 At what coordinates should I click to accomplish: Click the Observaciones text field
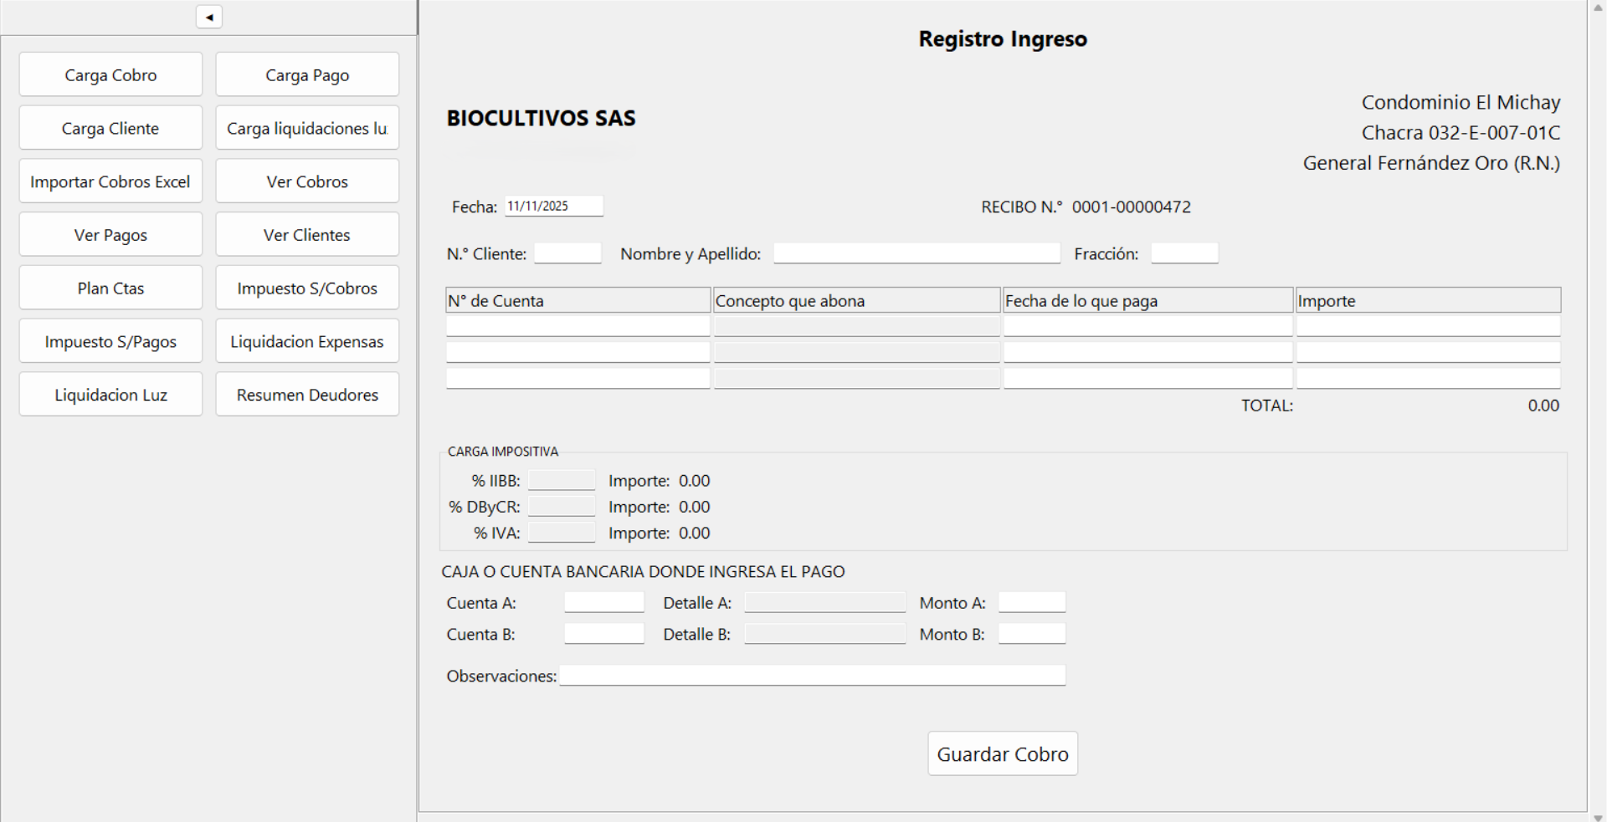tap(812, 676)
